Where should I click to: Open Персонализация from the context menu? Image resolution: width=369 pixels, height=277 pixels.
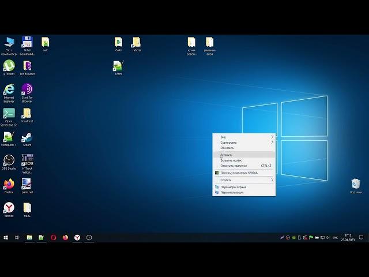(244, 192)
